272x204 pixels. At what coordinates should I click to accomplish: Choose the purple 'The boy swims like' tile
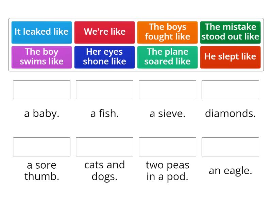41,57
